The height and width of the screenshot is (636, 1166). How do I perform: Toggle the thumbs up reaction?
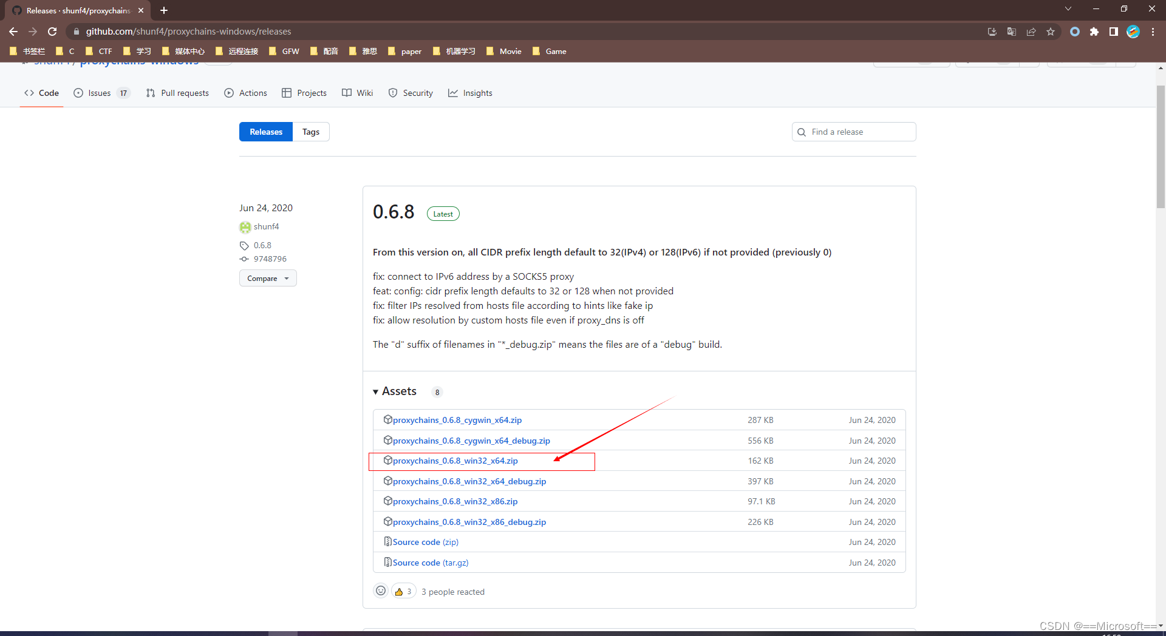click(403, 591)
